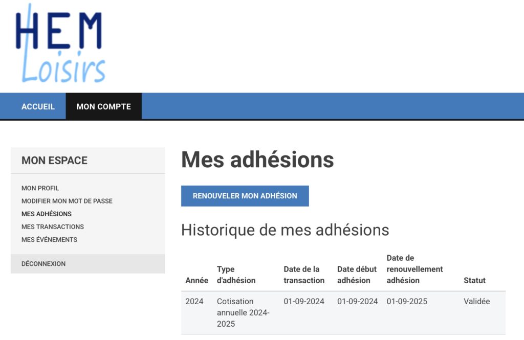Select MES ADHÉSIONS in the sidebar
524x340 pixels.
coord(47,214)
